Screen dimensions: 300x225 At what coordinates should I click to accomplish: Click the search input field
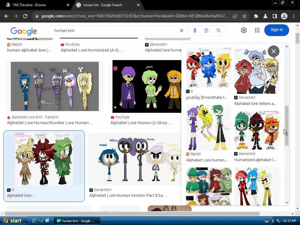pos(115,30)
